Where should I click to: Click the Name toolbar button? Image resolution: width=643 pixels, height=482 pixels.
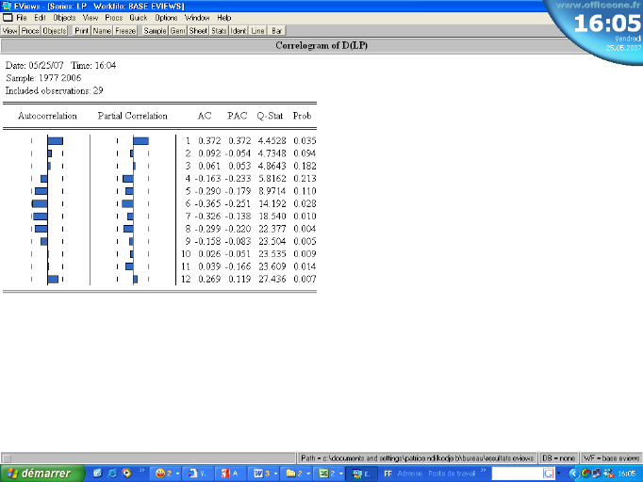[x=102, y=31]
